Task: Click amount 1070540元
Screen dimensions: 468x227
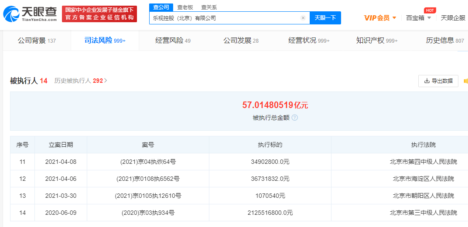Action: [270, 196]
